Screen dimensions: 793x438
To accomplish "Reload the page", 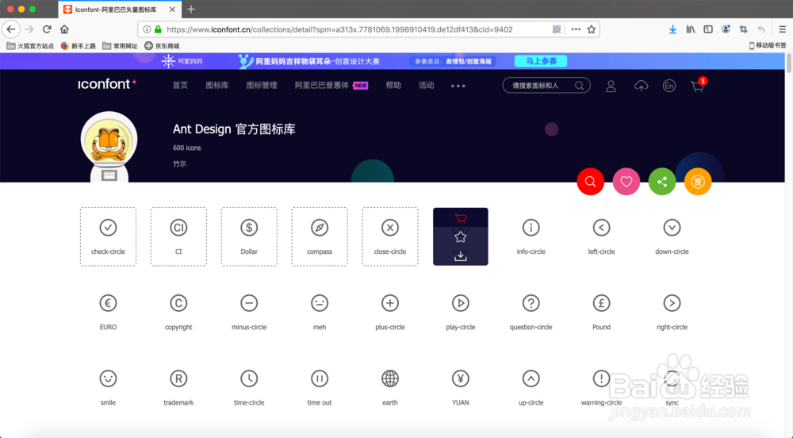I will tap(47, 29).
